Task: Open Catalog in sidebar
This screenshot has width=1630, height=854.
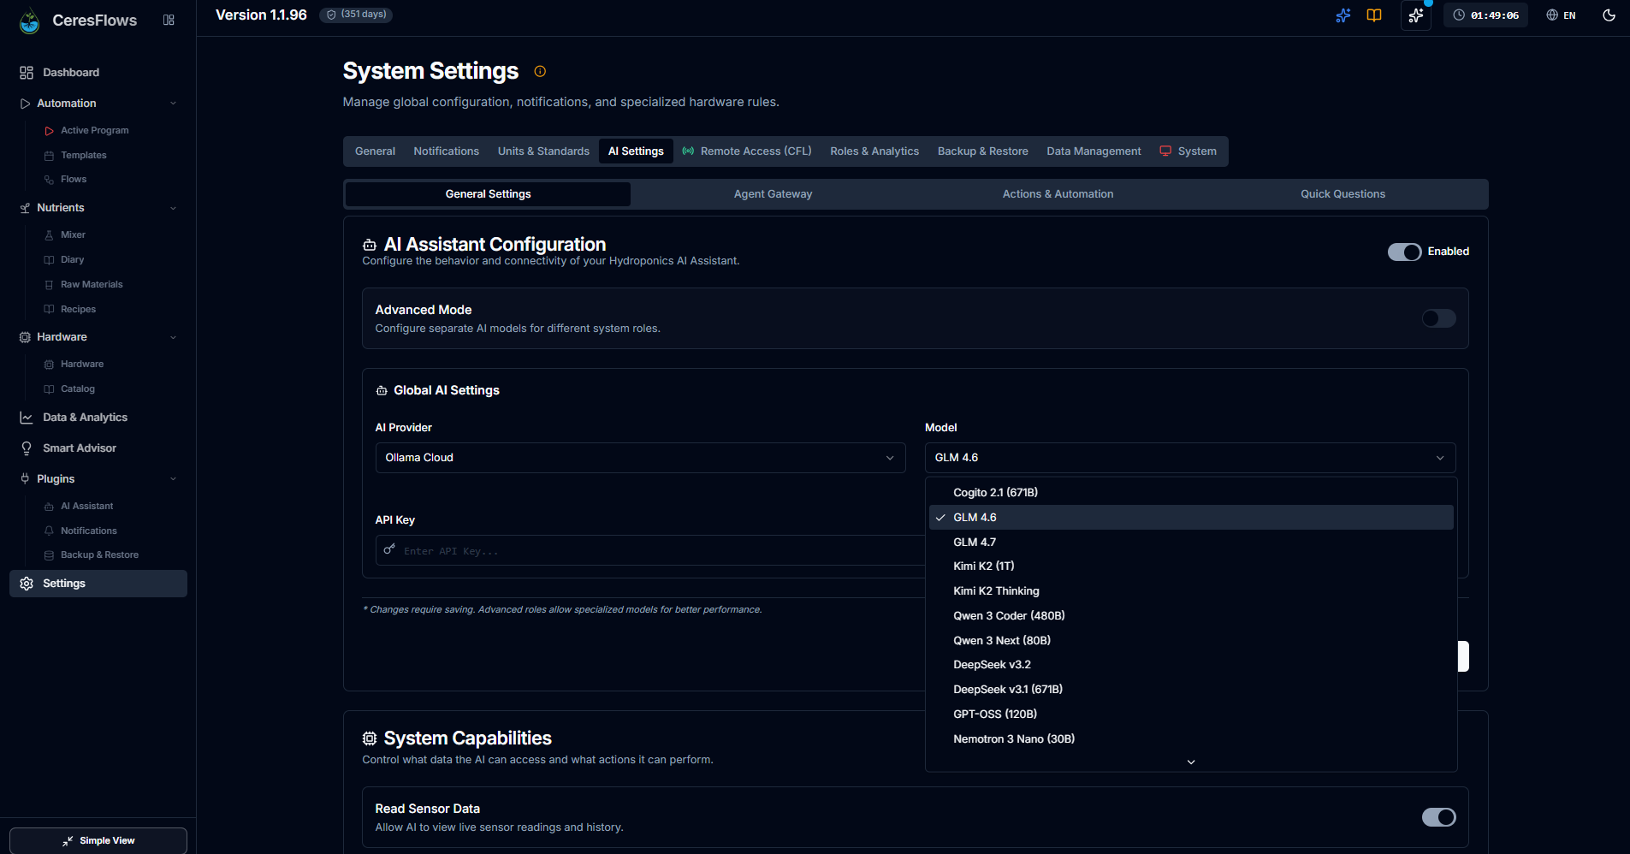Action: (x=78, y=389)
